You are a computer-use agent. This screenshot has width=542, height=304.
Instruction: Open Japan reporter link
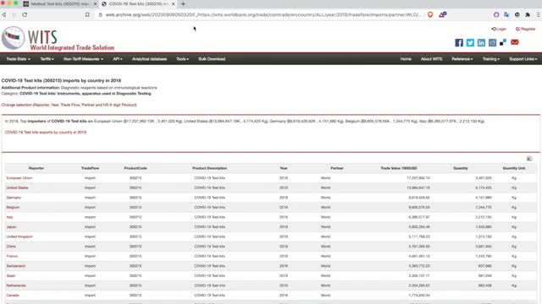(x=11, y=227)
